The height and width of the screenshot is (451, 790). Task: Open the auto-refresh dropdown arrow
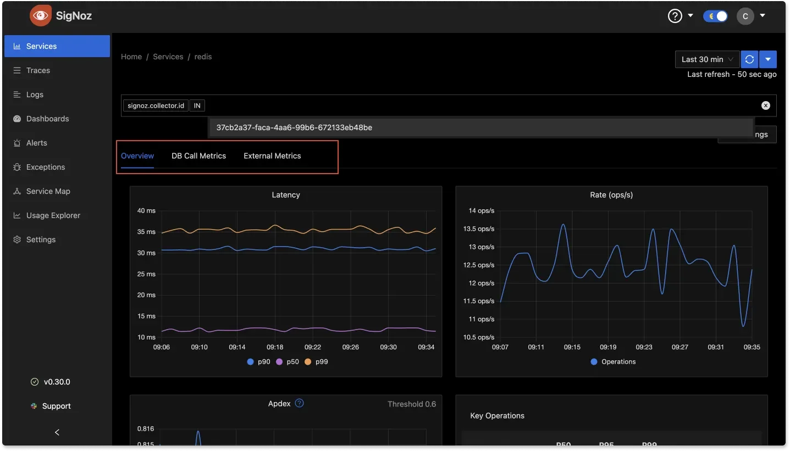pyautogui.click(x=768, y=59)
